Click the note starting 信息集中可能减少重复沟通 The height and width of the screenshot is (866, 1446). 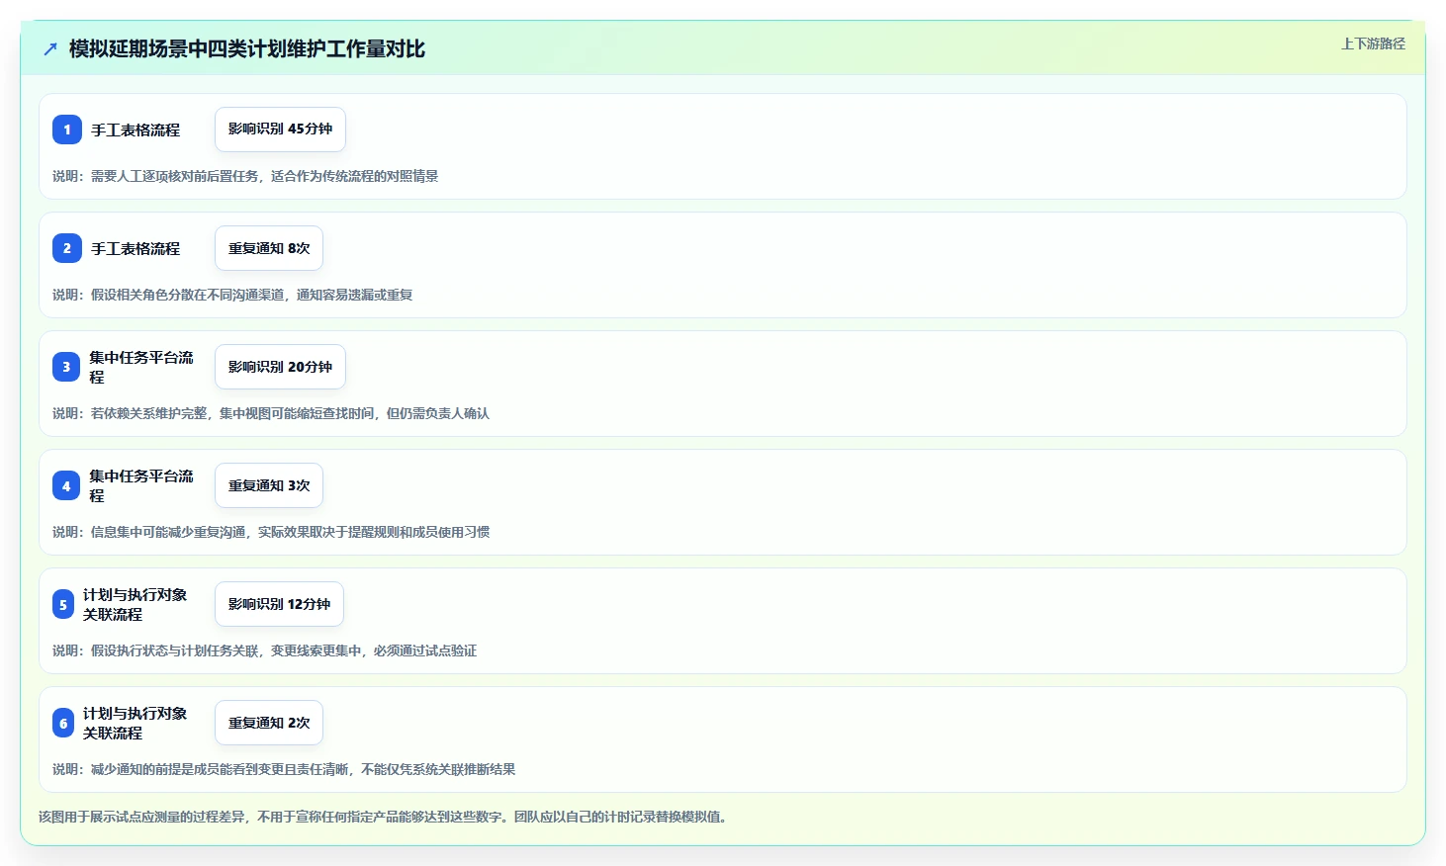click(x=271, y=532)
